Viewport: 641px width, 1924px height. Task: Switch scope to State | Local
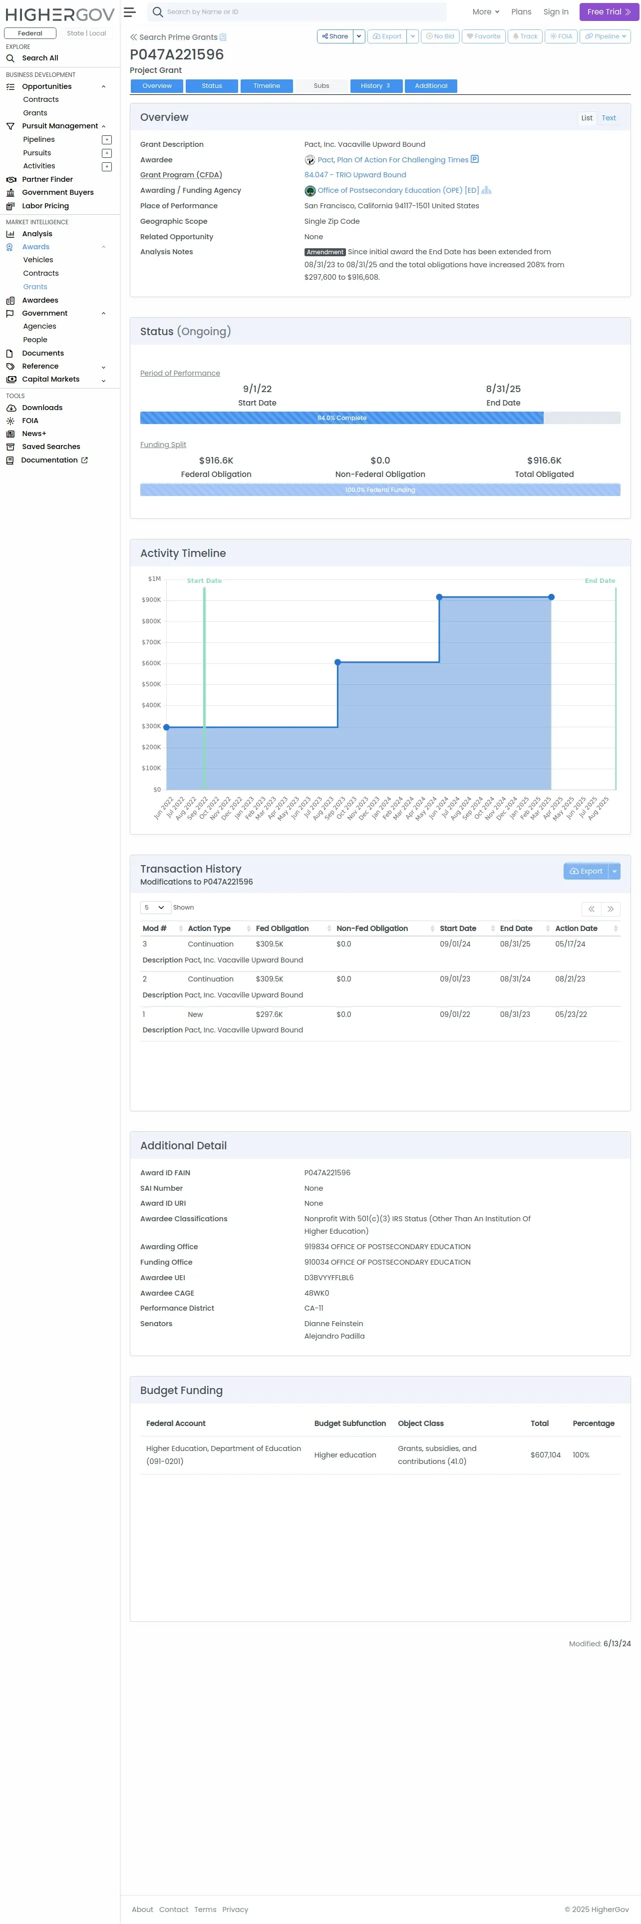click(x=86, y=33)
